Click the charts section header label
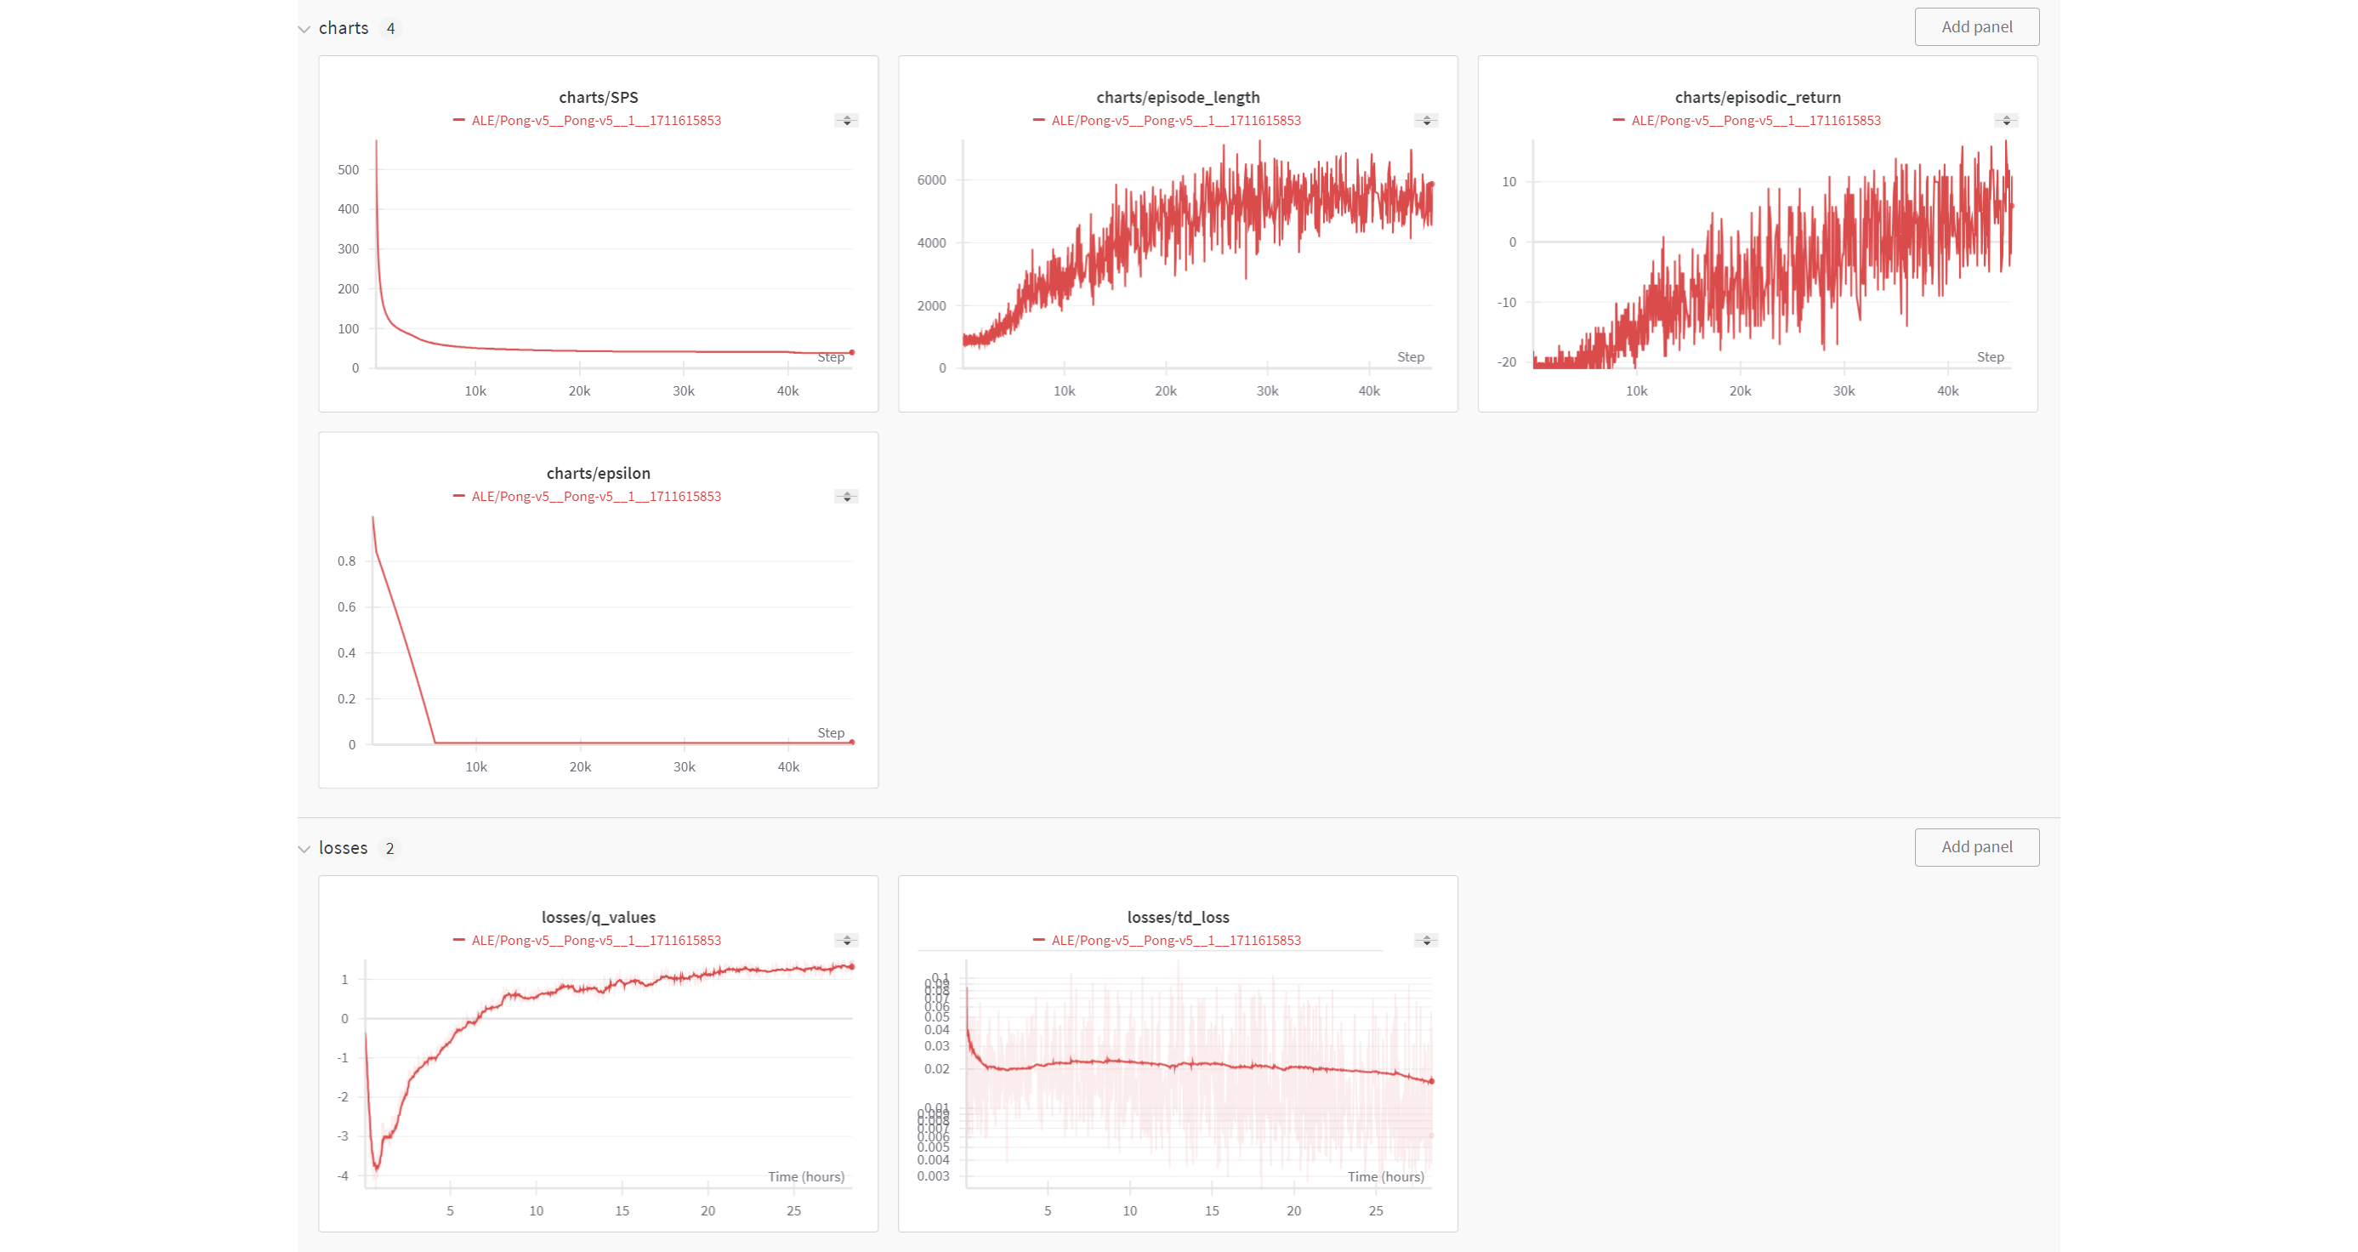 point(344,28)
